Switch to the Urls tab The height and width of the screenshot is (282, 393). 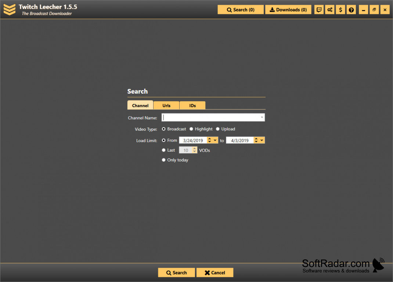click(x=166, y=105)
